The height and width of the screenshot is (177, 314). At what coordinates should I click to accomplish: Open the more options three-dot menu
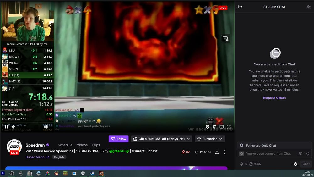tap(224, 152)
